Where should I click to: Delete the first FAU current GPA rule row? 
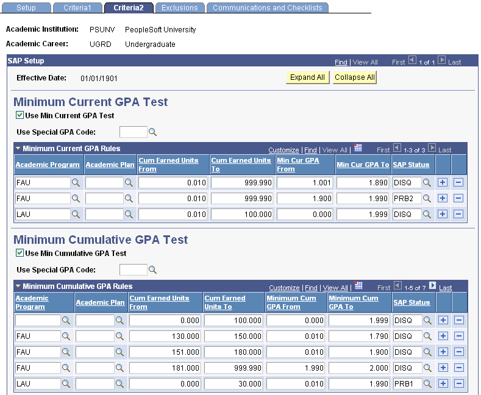[458, 182]
